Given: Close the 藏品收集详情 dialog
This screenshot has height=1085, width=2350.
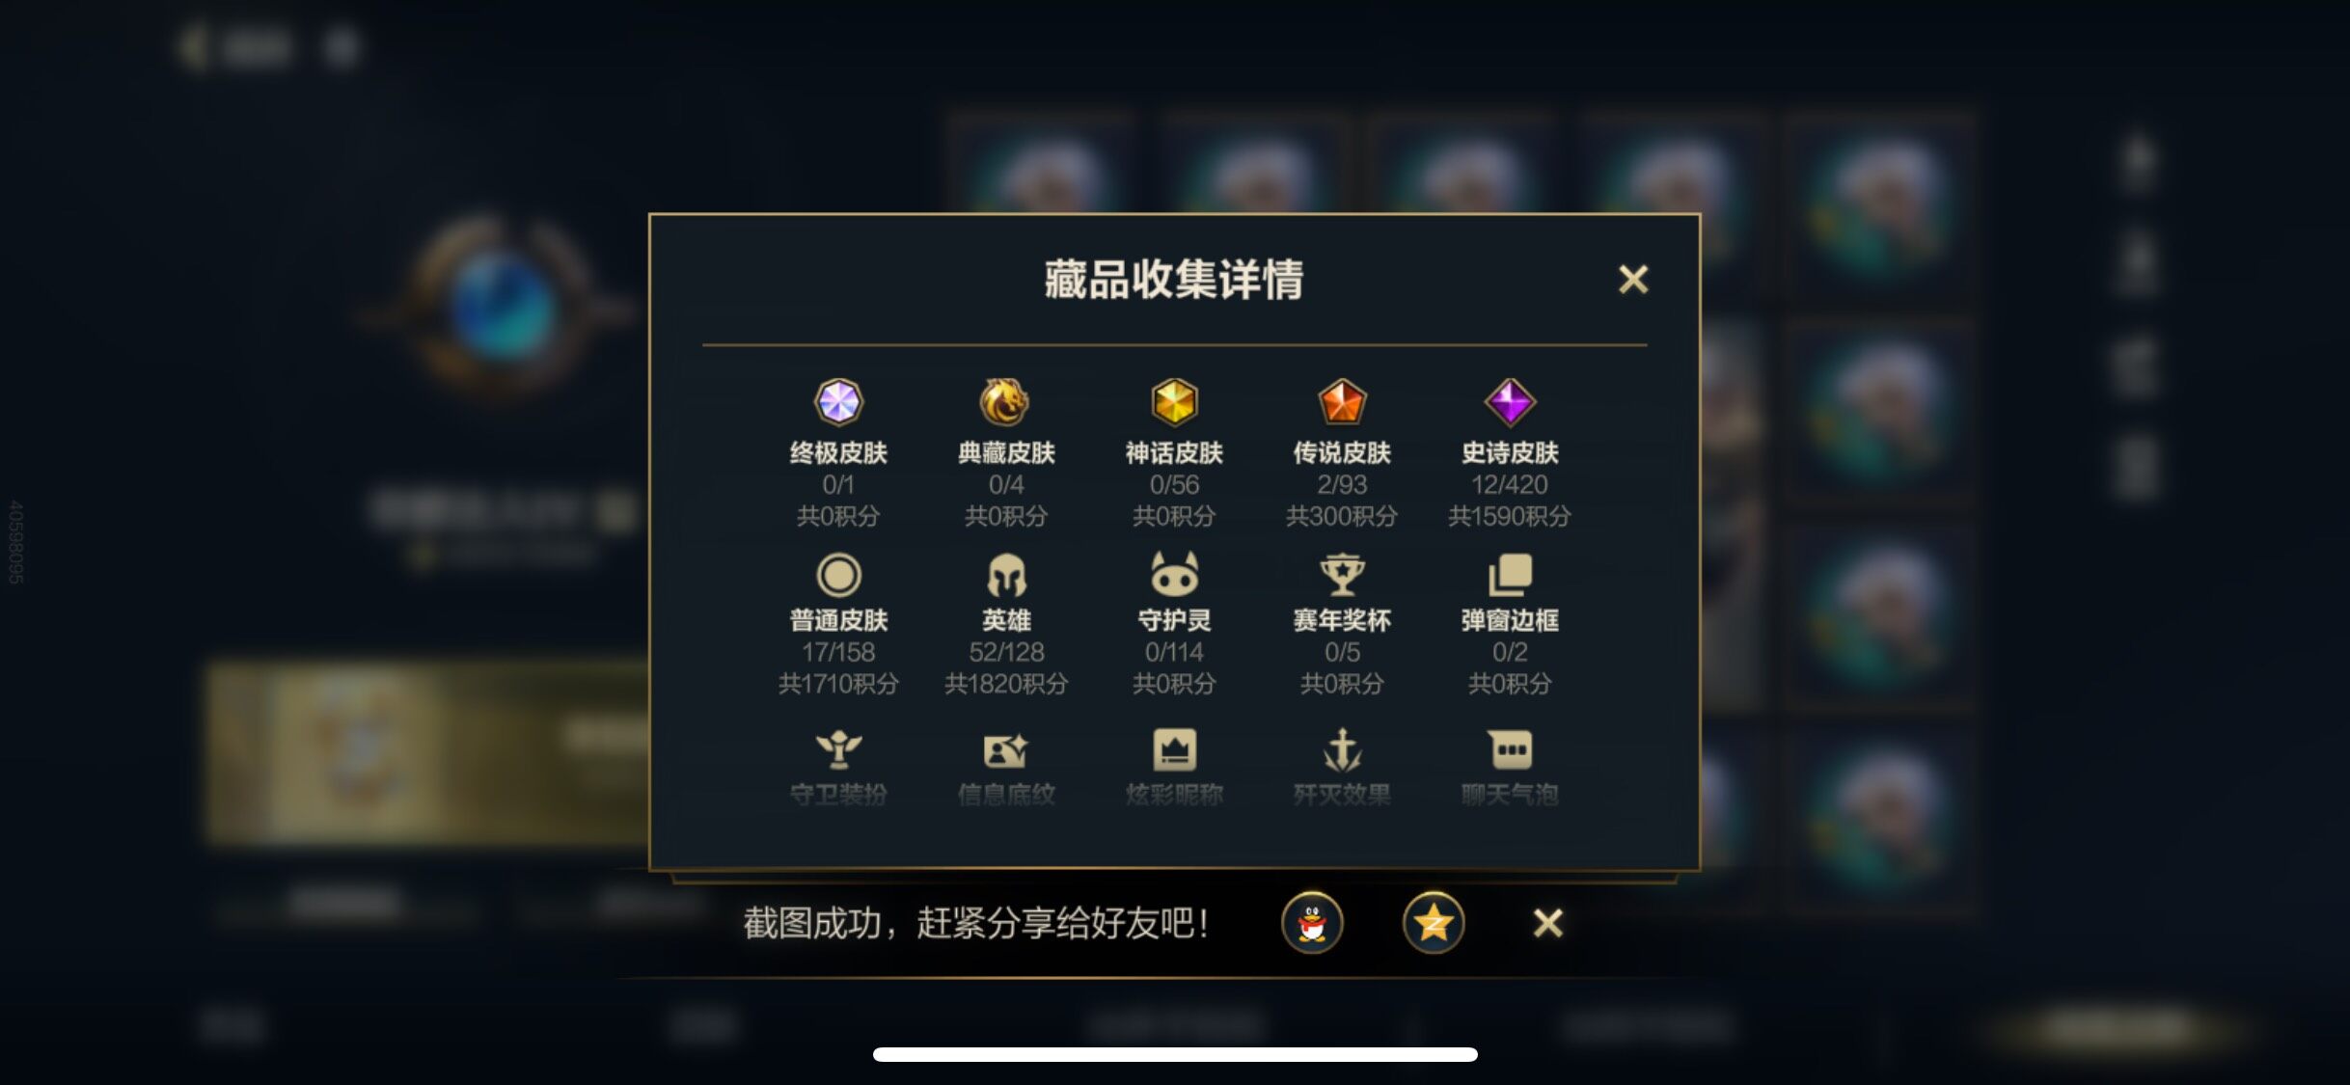Looking at the screenshot, I should pos(1633,280).
